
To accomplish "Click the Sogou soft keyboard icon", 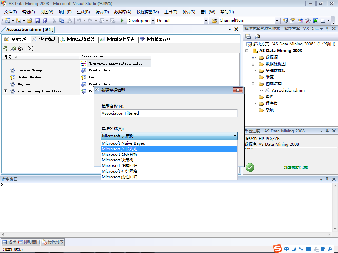I will [308, 249].
